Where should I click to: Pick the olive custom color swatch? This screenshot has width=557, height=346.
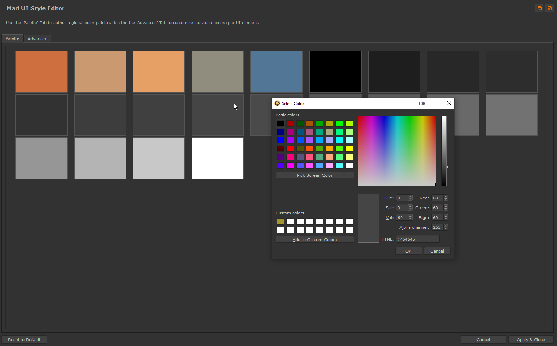[x=280, y=221]
